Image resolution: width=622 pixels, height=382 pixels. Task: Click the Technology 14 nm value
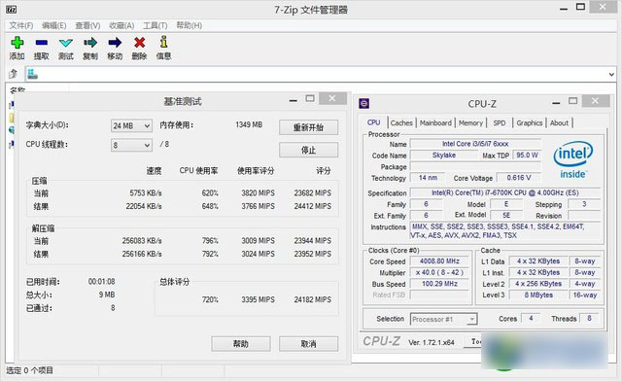(428, 178)
